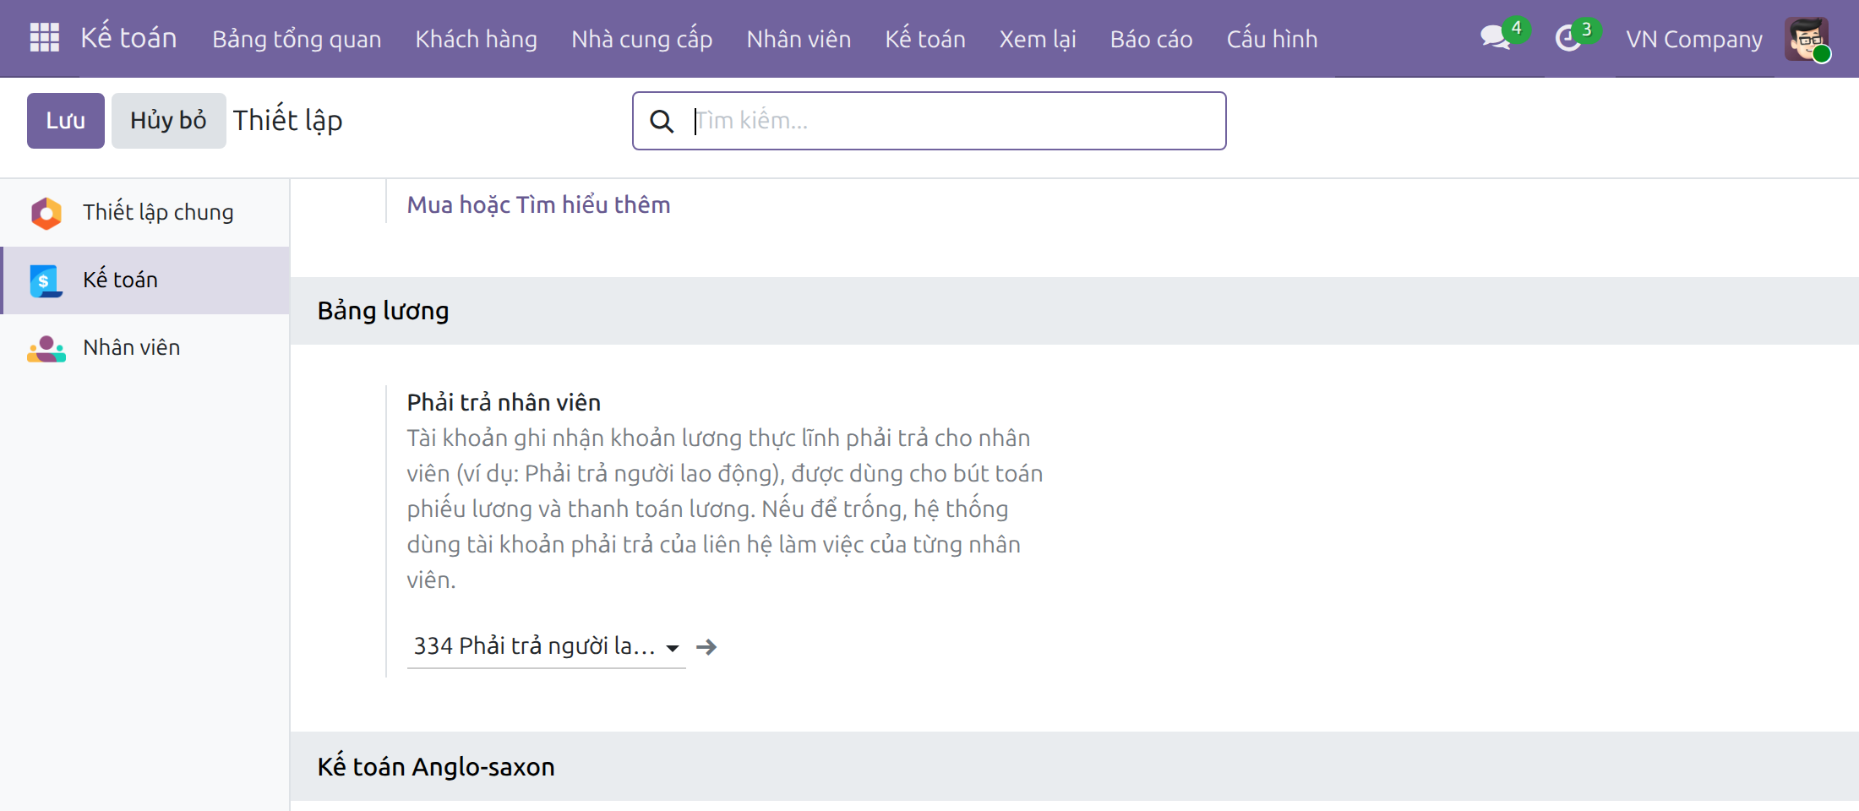The height and width of the screenshot is (811, 1859).
Task: Follow the Mua hoặc Tìm hiểu thêm link
Action: [538, 205]
